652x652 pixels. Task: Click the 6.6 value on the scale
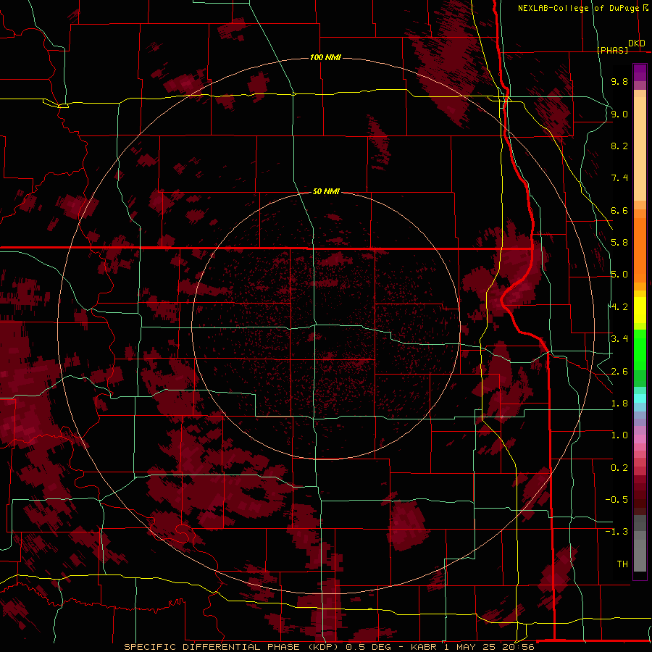pyautogui.click(x=619, y=210)
